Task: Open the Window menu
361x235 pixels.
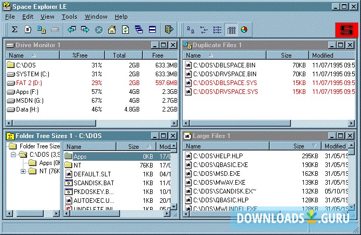Action: pos(96,17)
